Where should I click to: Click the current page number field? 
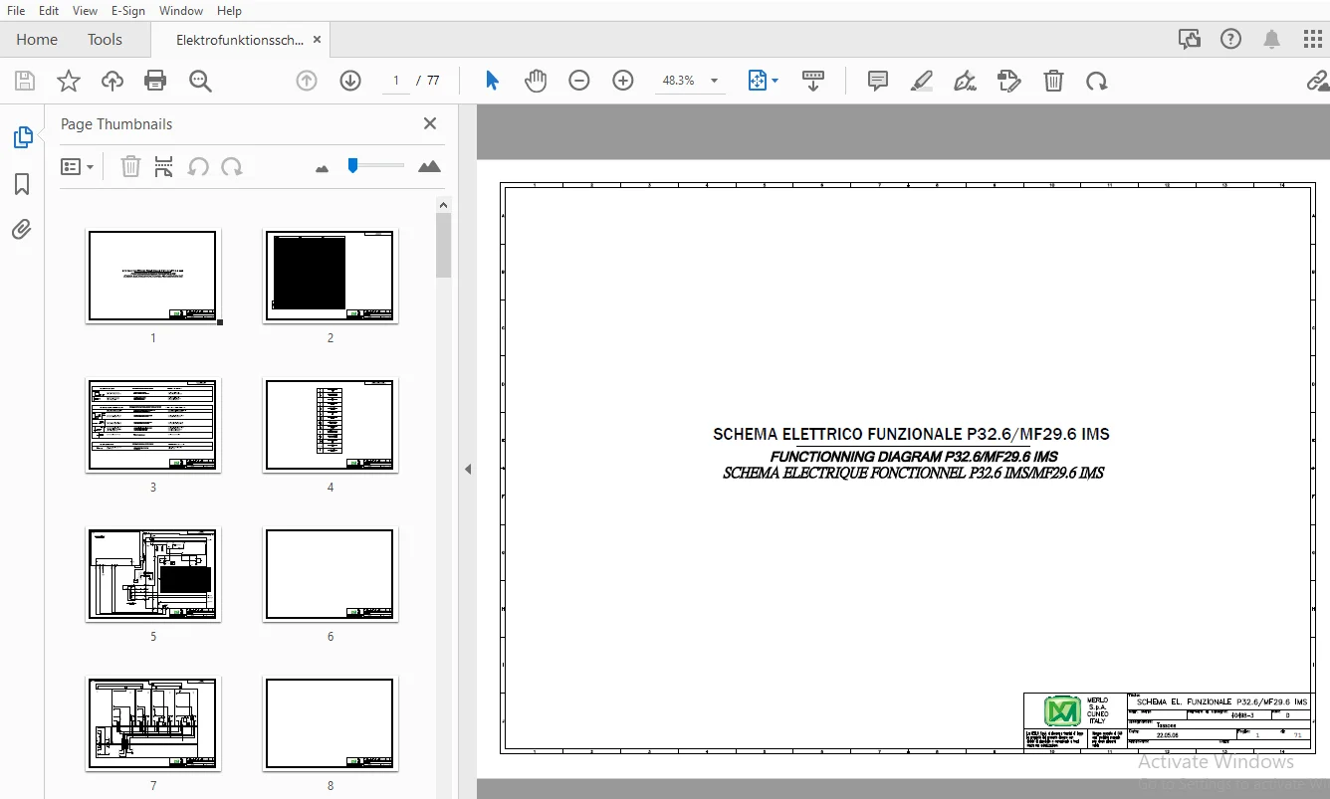[x=396, y=81]
